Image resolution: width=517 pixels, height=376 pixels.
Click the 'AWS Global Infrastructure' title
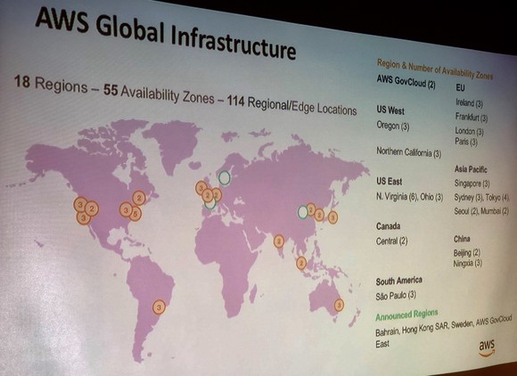click(x=165, y=33)
